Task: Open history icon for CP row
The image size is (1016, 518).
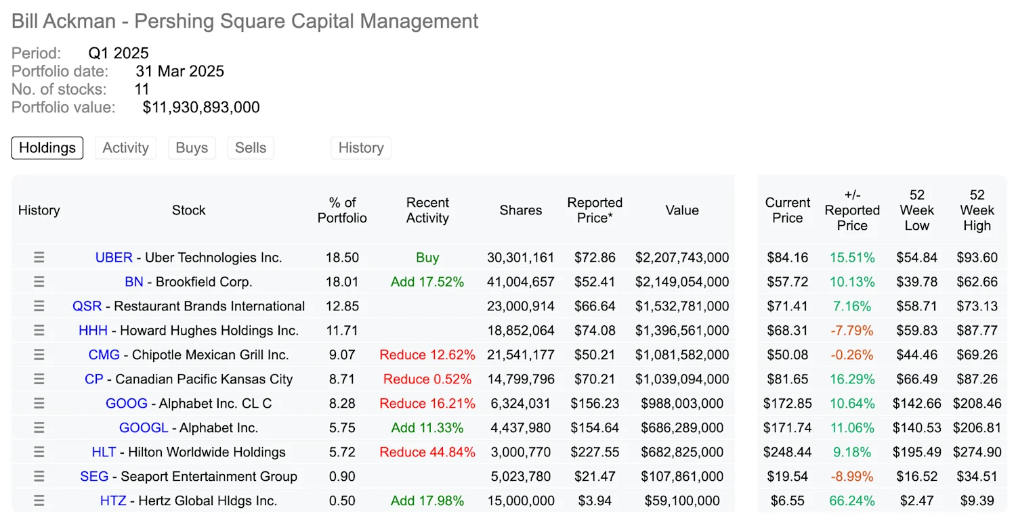Action: [x=39, y=379]
